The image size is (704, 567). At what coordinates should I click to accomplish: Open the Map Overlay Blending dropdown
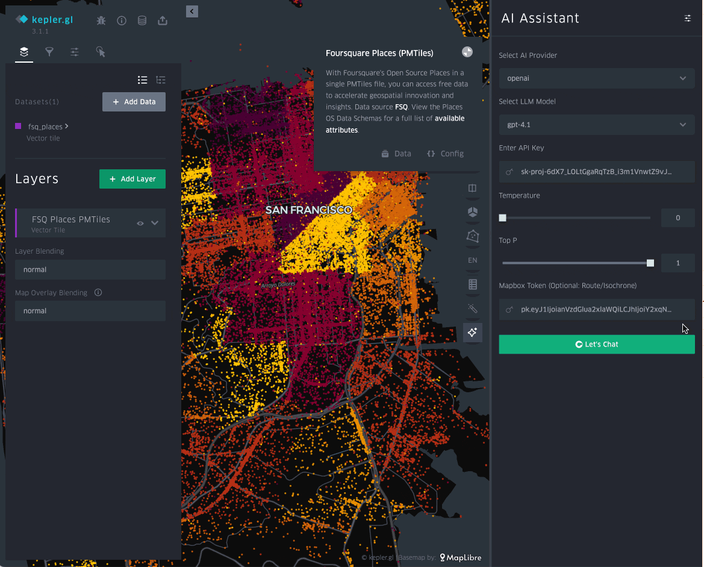point(90,311)
